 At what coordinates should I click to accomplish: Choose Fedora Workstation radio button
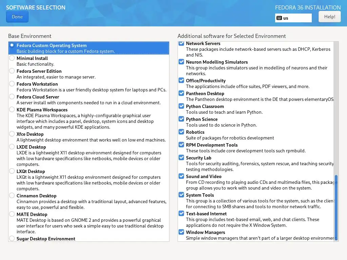(12, 84)
